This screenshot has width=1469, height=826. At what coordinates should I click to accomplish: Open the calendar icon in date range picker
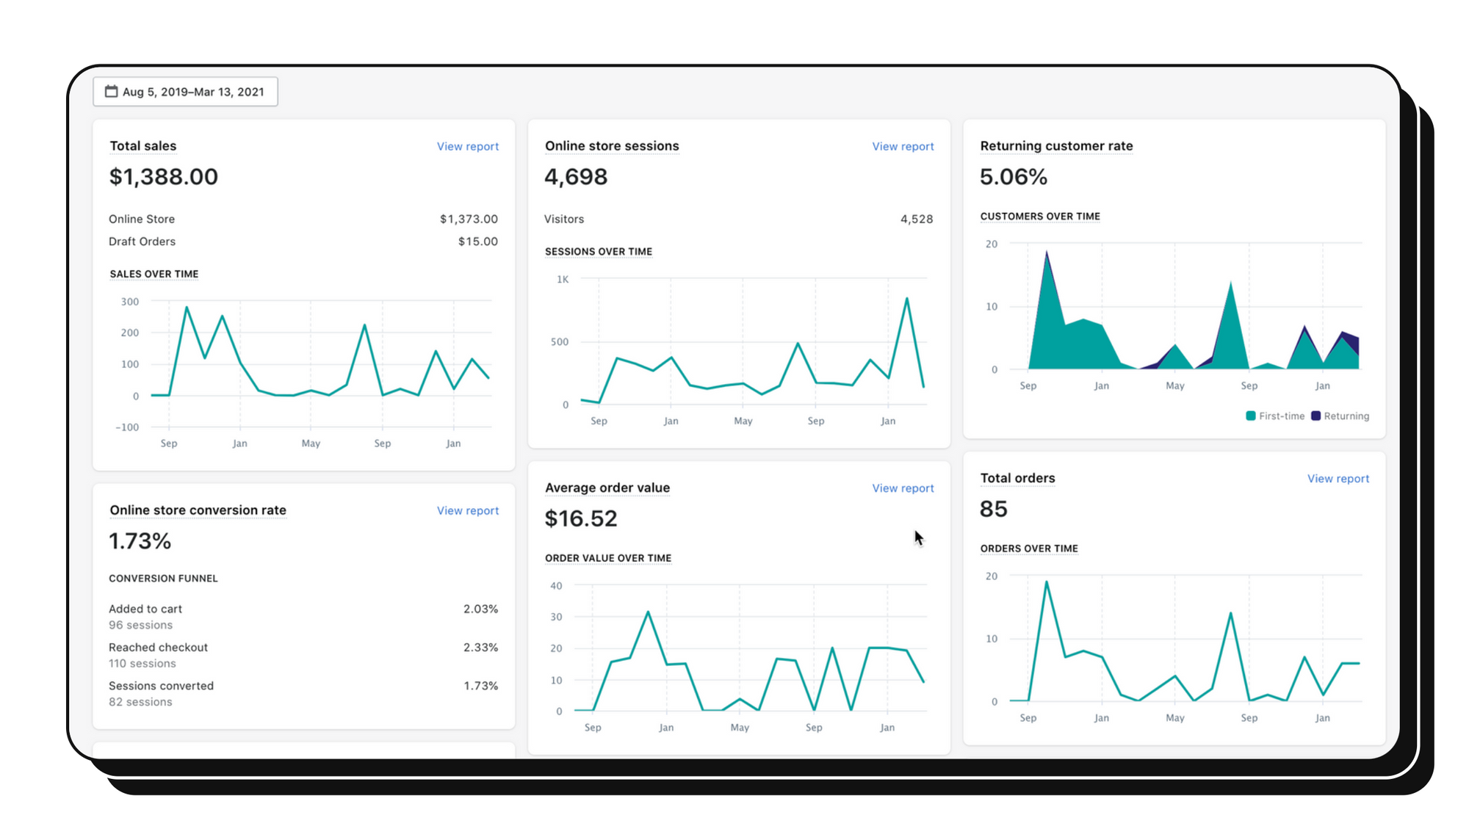(111, 91)
